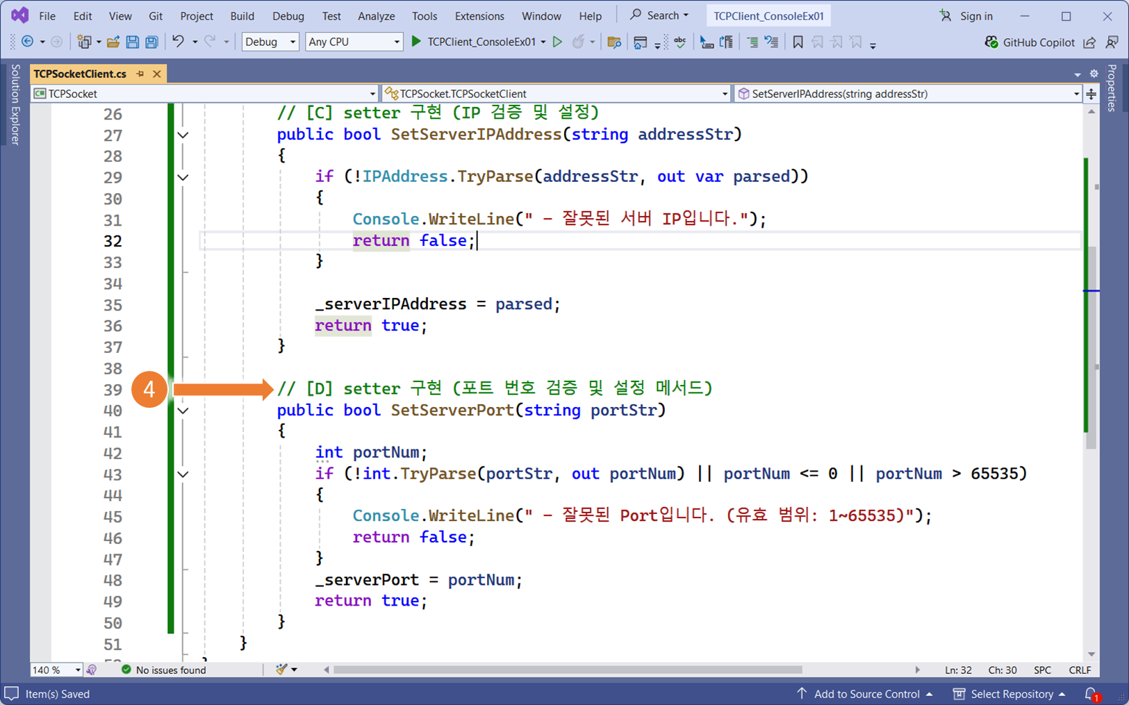Screen dimensions: 1129x705
Task: Start without debugging using the outline play icon
Action: pyautogui.click(x=557, y=42)
